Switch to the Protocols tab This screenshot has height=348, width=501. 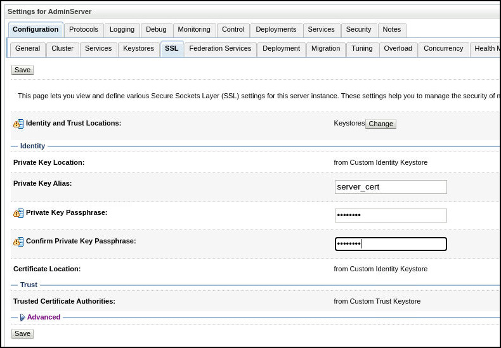[x=84, y=29]
